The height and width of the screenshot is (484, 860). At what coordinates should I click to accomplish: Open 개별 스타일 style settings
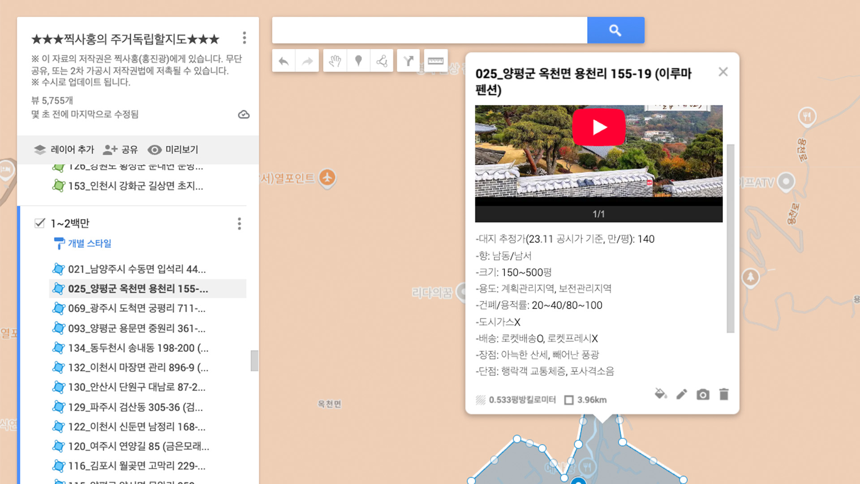point(89,243)
